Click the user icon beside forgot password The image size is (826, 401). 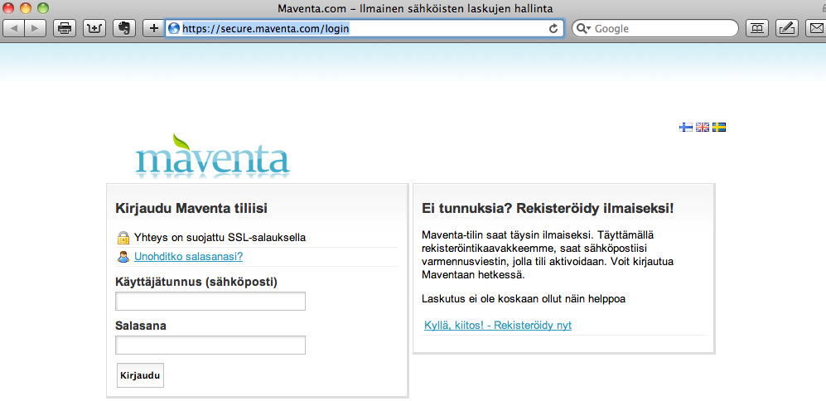(x=123, y=257)
